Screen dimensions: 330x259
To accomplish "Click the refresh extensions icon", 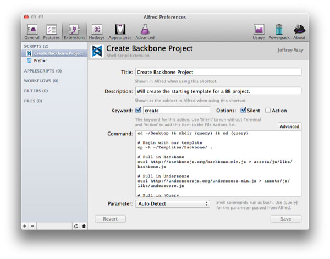I will pyautogui.click(x=76, y=226).
